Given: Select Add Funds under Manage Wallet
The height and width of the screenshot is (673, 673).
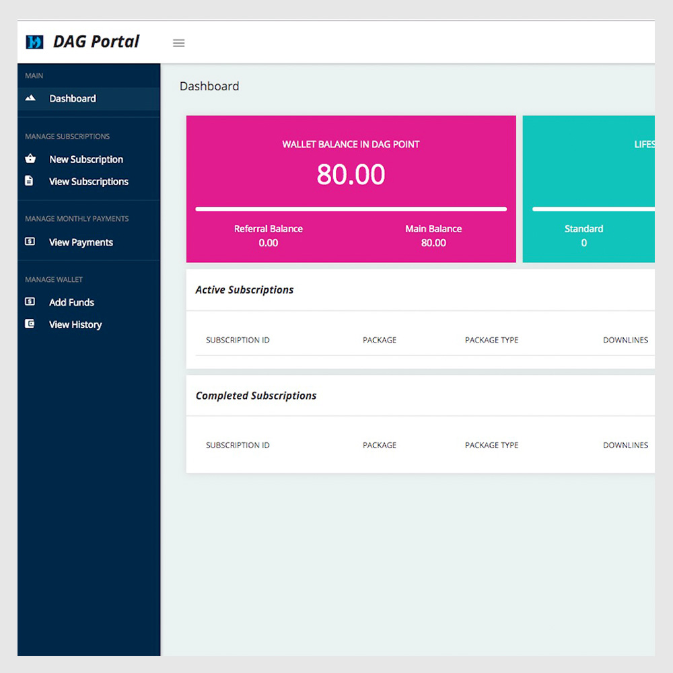Looking at the screenshot, I should (x=71, y=303).
